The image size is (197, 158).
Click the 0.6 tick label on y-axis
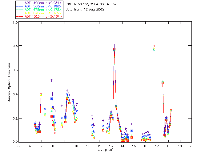(x=15, y=70)
